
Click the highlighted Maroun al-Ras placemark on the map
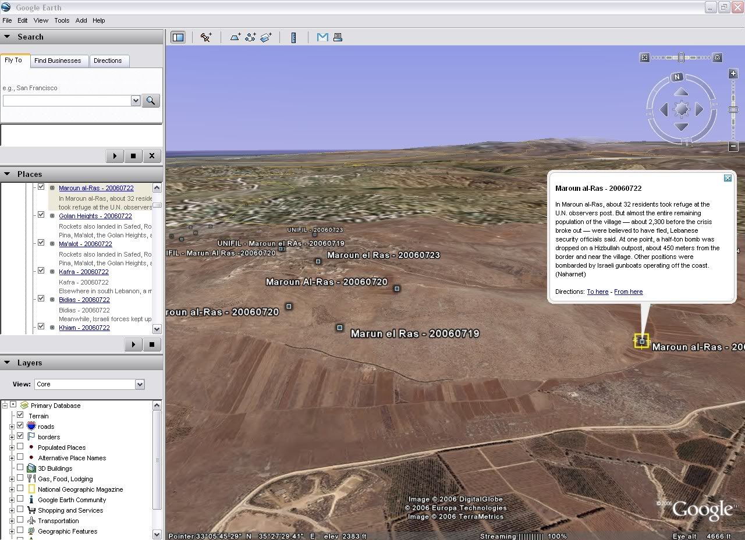click(x=641, y=341)
